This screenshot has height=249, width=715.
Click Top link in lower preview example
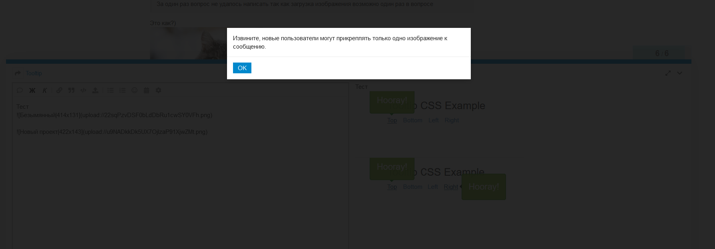click(392, 187)
